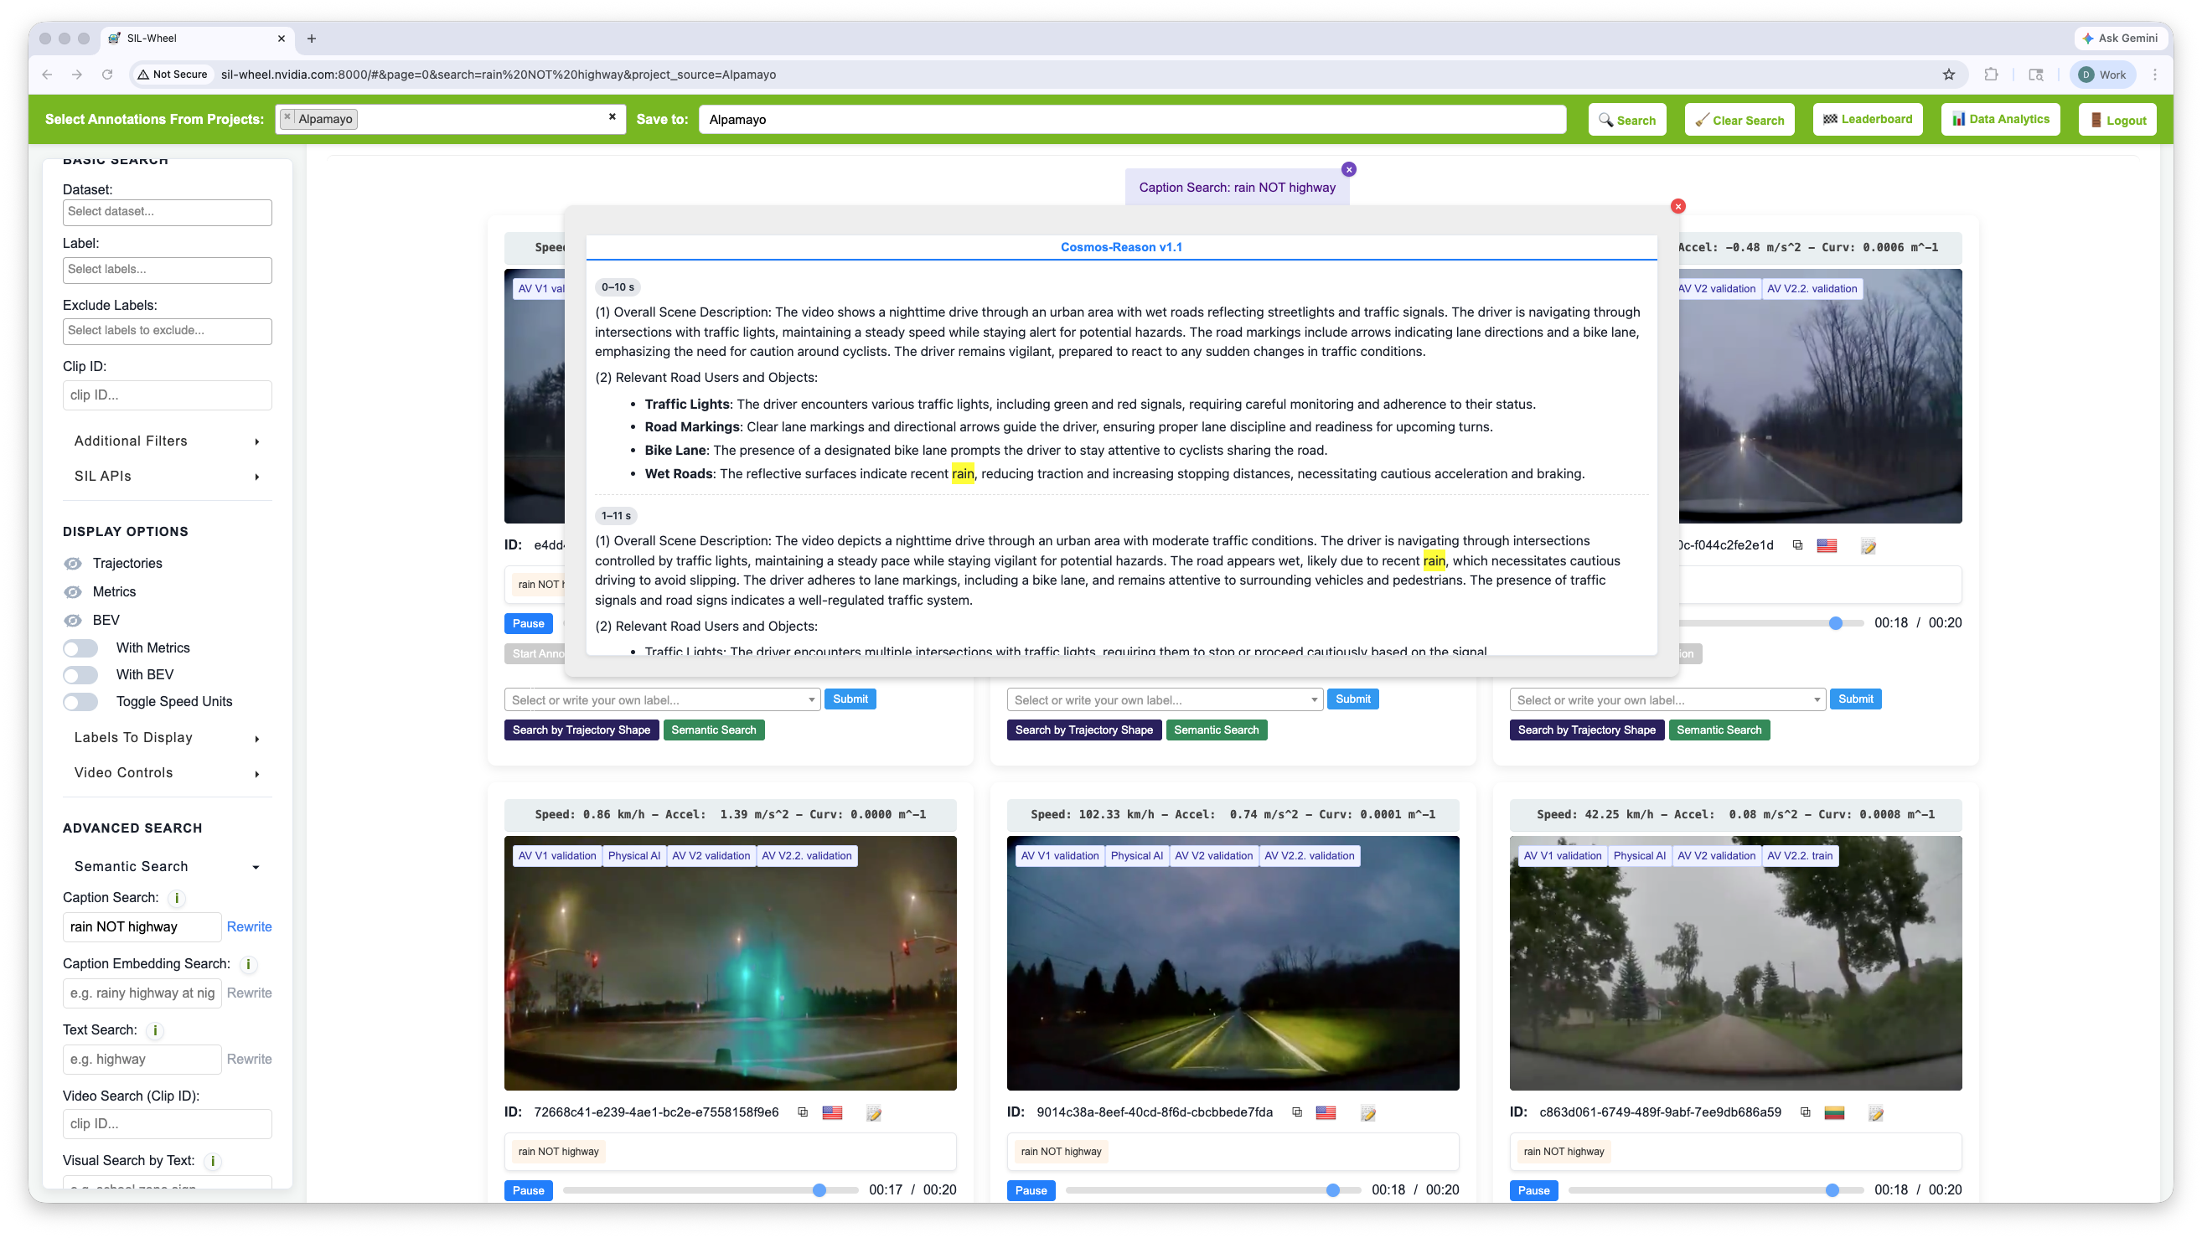Open the Dataset select dropdown
The width and height of the screenshot is (2202, 1238).
click(167, 212)
